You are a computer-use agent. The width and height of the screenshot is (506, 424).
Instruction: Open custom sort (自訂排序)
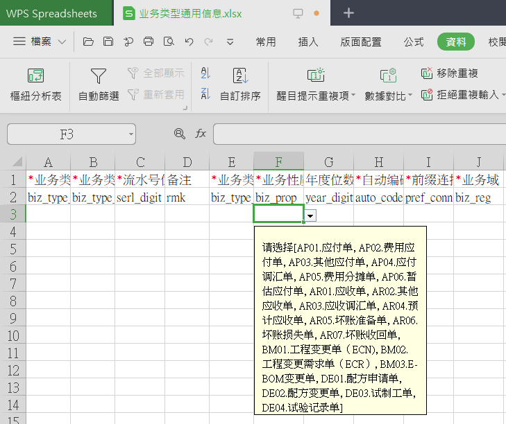tap(240, 85)
